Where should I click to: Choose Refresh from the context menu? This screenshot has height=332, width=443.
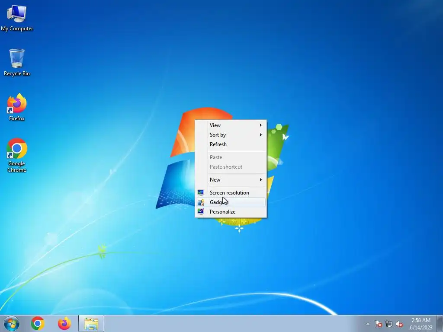(x=231, y=144)
